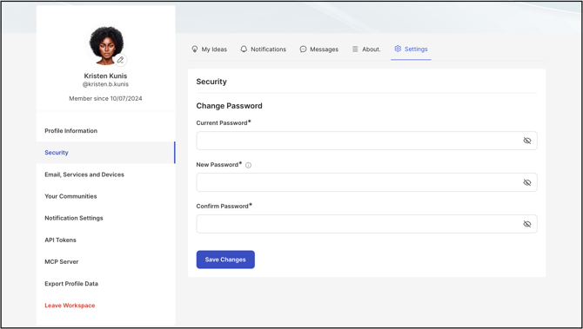Select Security in the sidebar menu
The width and height of the screenshot is (583, 329).
click(105, 153)
